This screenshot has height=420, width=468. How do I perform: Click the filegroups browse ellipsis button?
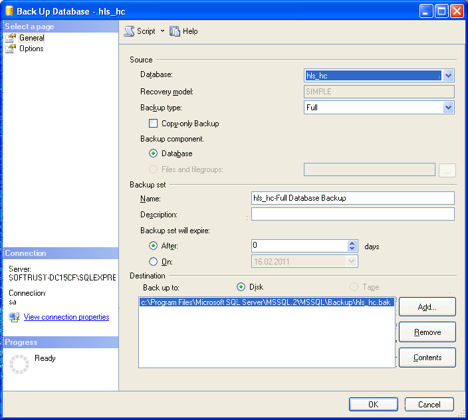point(447,170)
